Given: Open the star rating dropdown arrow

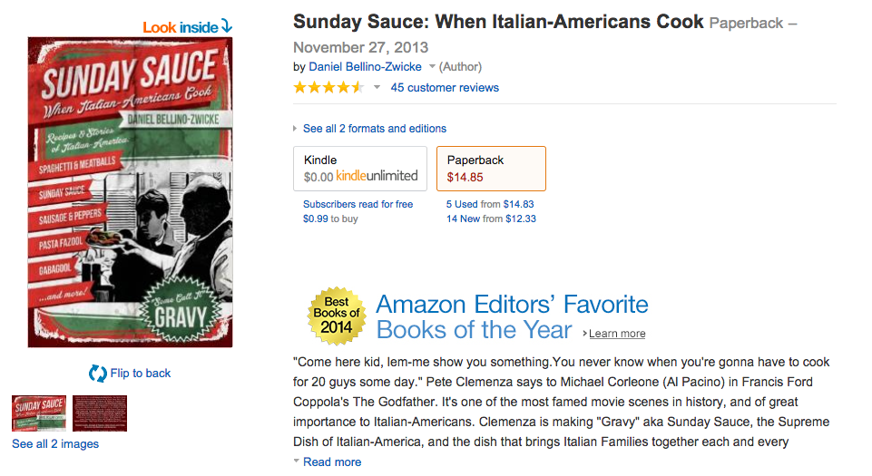Looking at the screenshot, I should 377,88.
